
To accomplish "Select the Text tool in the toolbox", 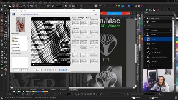I will tap(6, 47).
